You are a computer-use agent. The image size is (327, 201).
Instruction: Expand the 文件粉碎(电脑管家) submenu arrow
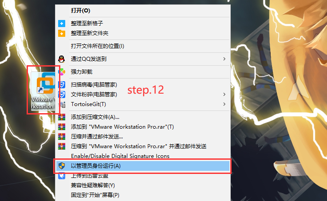click(224, 95)
